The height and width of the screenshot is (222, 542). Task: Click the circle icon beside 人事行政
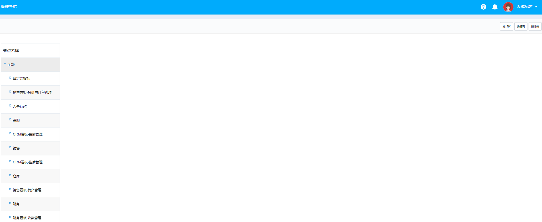point(10,106)
